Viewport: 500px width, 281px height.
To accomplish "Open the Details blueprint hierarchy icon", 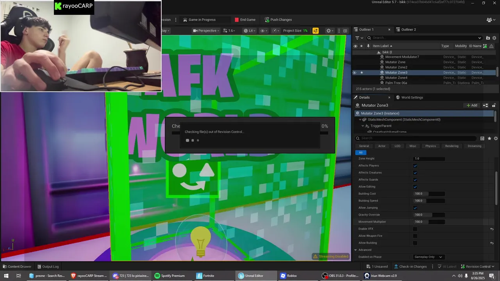I will pos(486,105).
